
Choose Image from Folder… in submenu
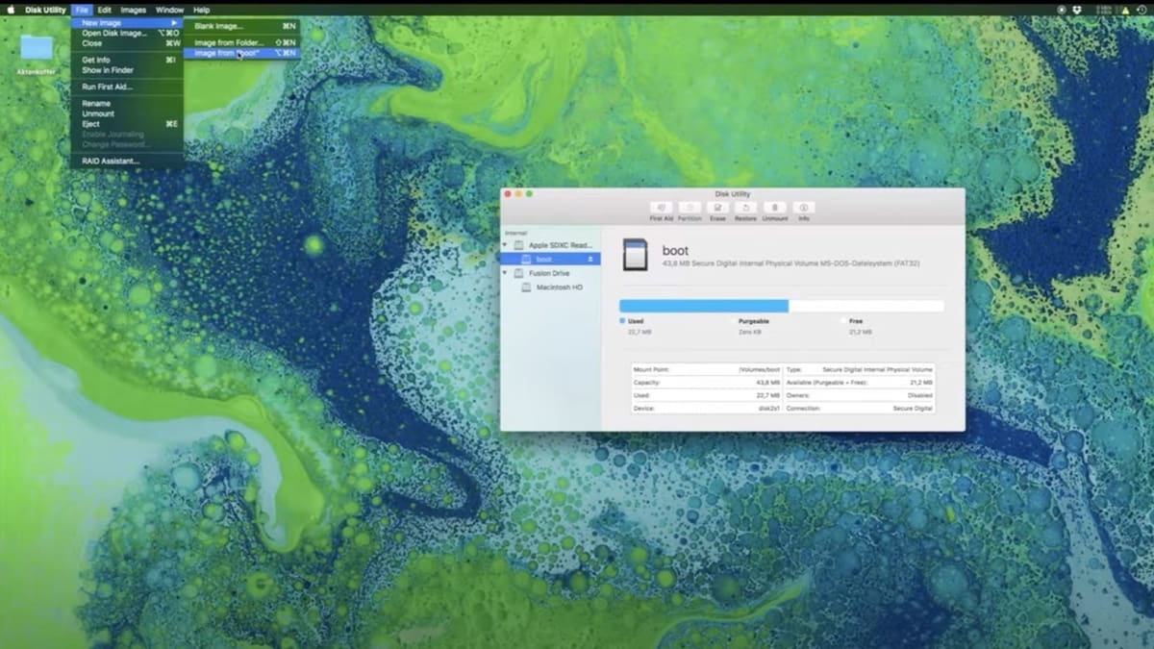coord(242,42)
